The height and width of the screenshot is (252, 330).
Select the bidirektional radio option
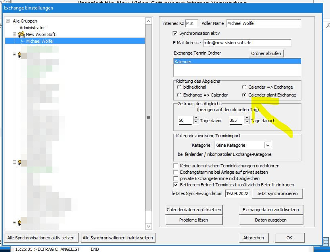(179, 87)
